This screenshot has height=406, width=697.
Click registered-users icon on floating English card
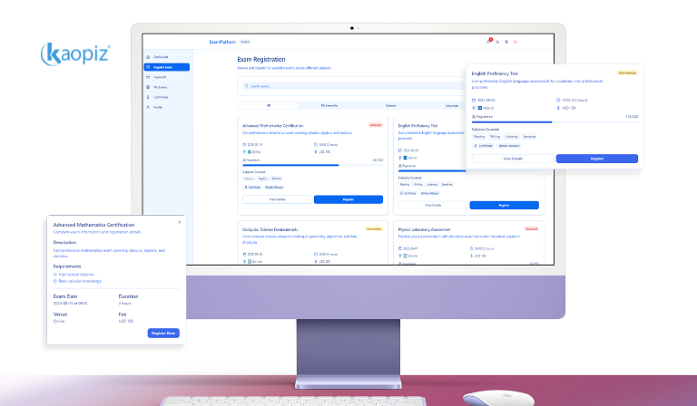(474, 117)
